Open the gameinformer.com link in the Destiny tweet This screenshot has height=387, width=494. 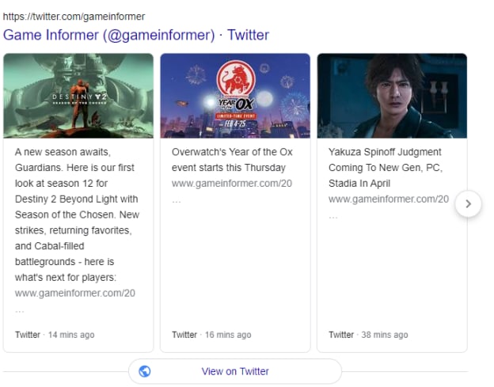[75, 293]
